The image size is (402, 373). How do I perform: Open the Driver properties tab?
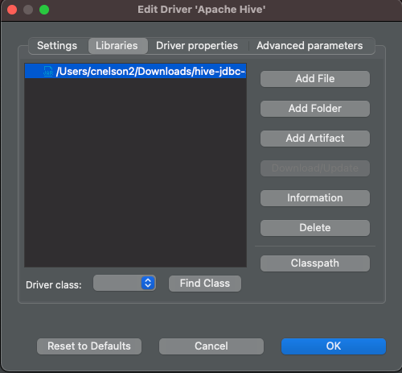pyautogui.click(x=197, y=46)
